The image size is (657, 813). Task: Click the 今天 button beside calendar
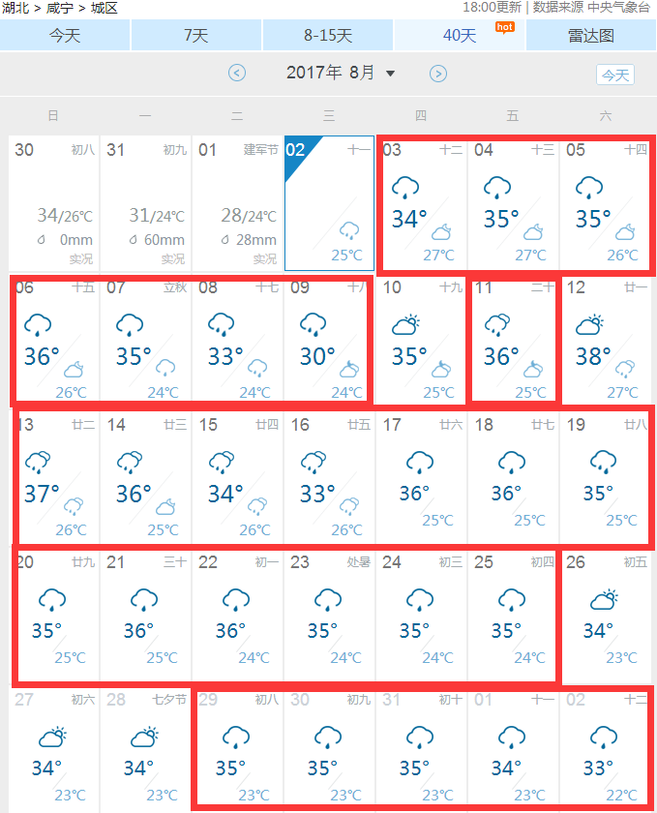pos(615,75)
